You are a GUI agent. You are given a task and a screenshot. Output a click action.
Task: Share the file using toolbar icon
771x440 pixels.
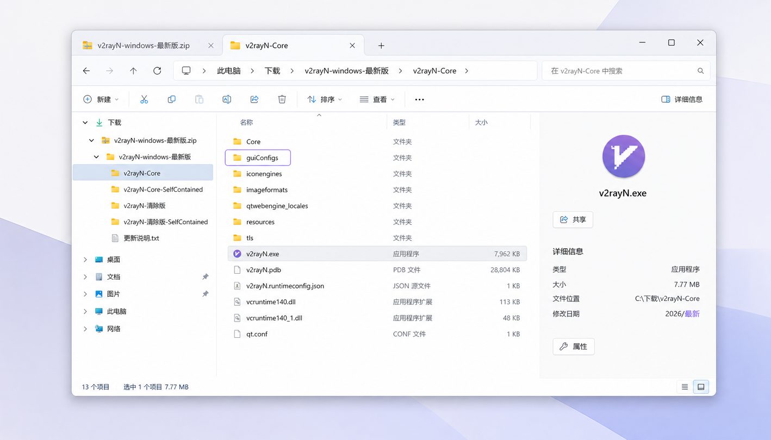point(254,99)
